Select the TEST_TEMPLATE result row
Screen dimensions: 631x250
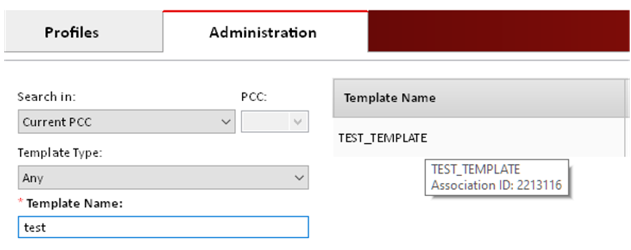point(383,138)
